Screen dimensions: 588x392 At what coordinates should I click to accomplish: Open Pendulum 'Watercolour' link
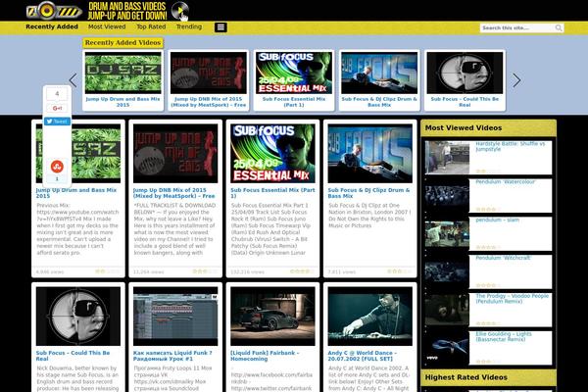point(505,182)
